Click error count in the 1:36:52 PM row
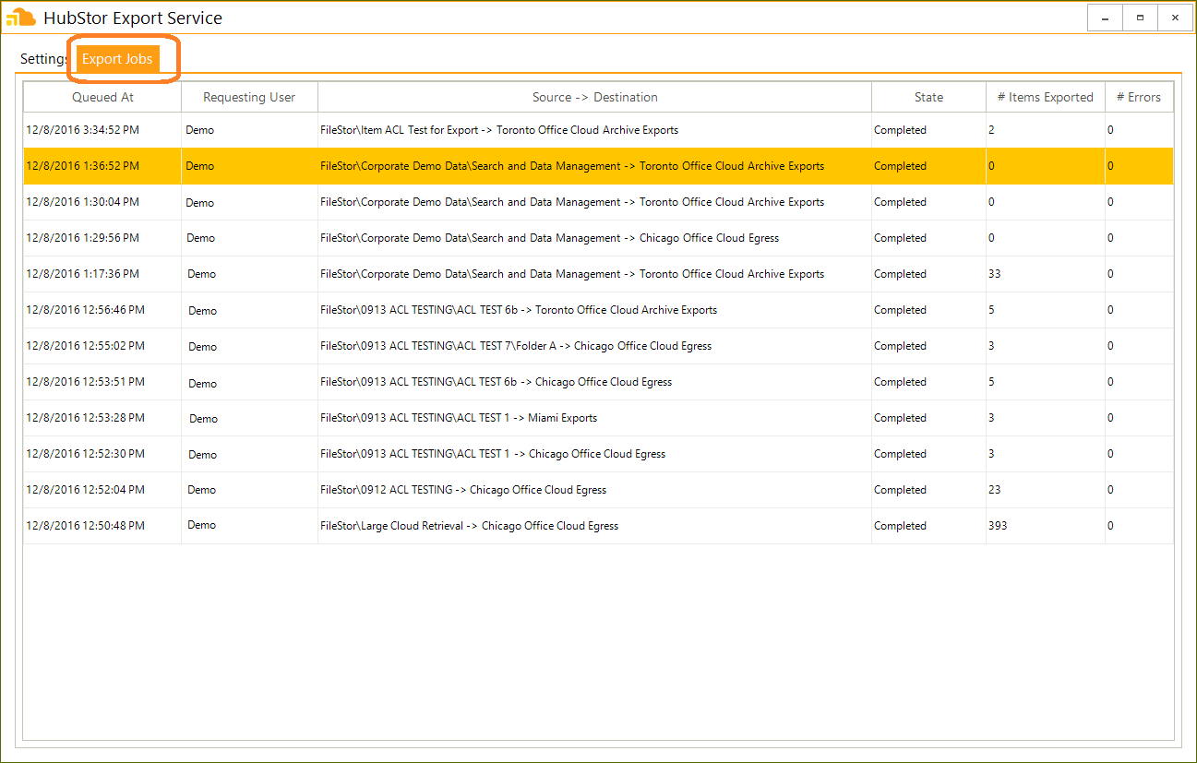 tap(1110, 166)
